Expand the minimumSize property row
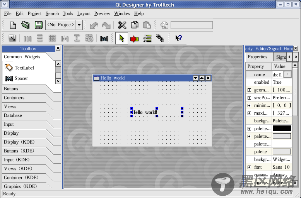The image size is (301, 198). pos(249,105)
